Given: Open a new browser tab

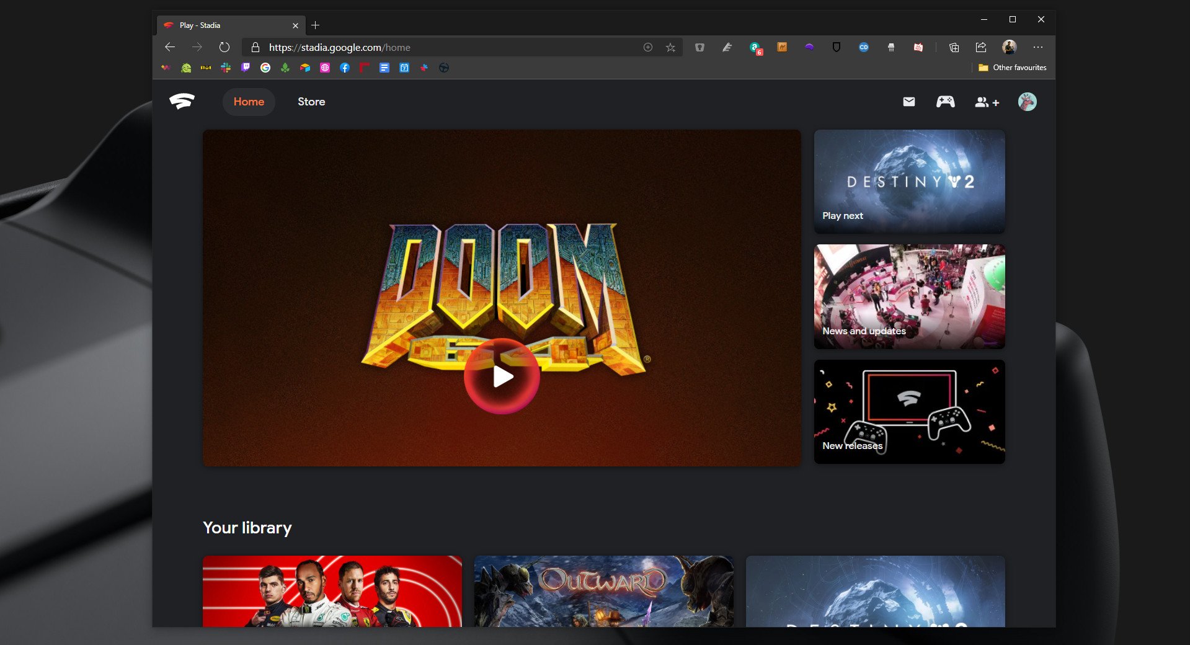Looking at the screenshot, I should [315, 25].
